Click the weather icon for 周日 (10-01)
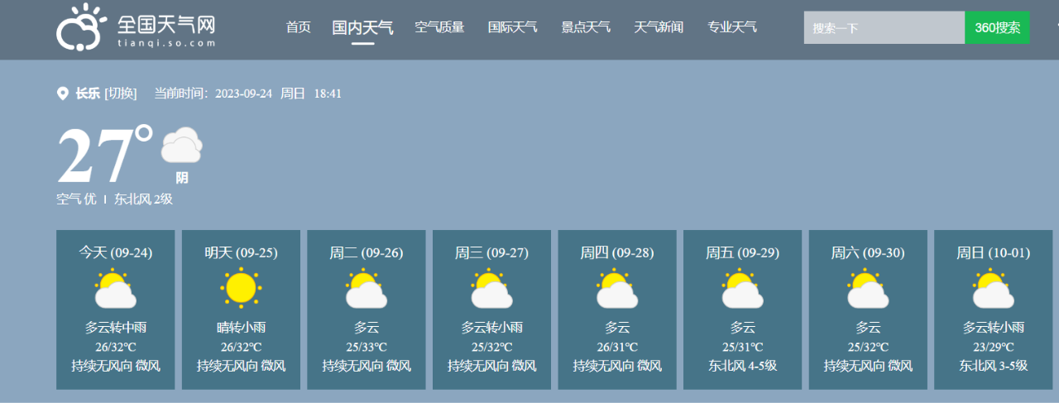1059x403 pixels. 994,290
